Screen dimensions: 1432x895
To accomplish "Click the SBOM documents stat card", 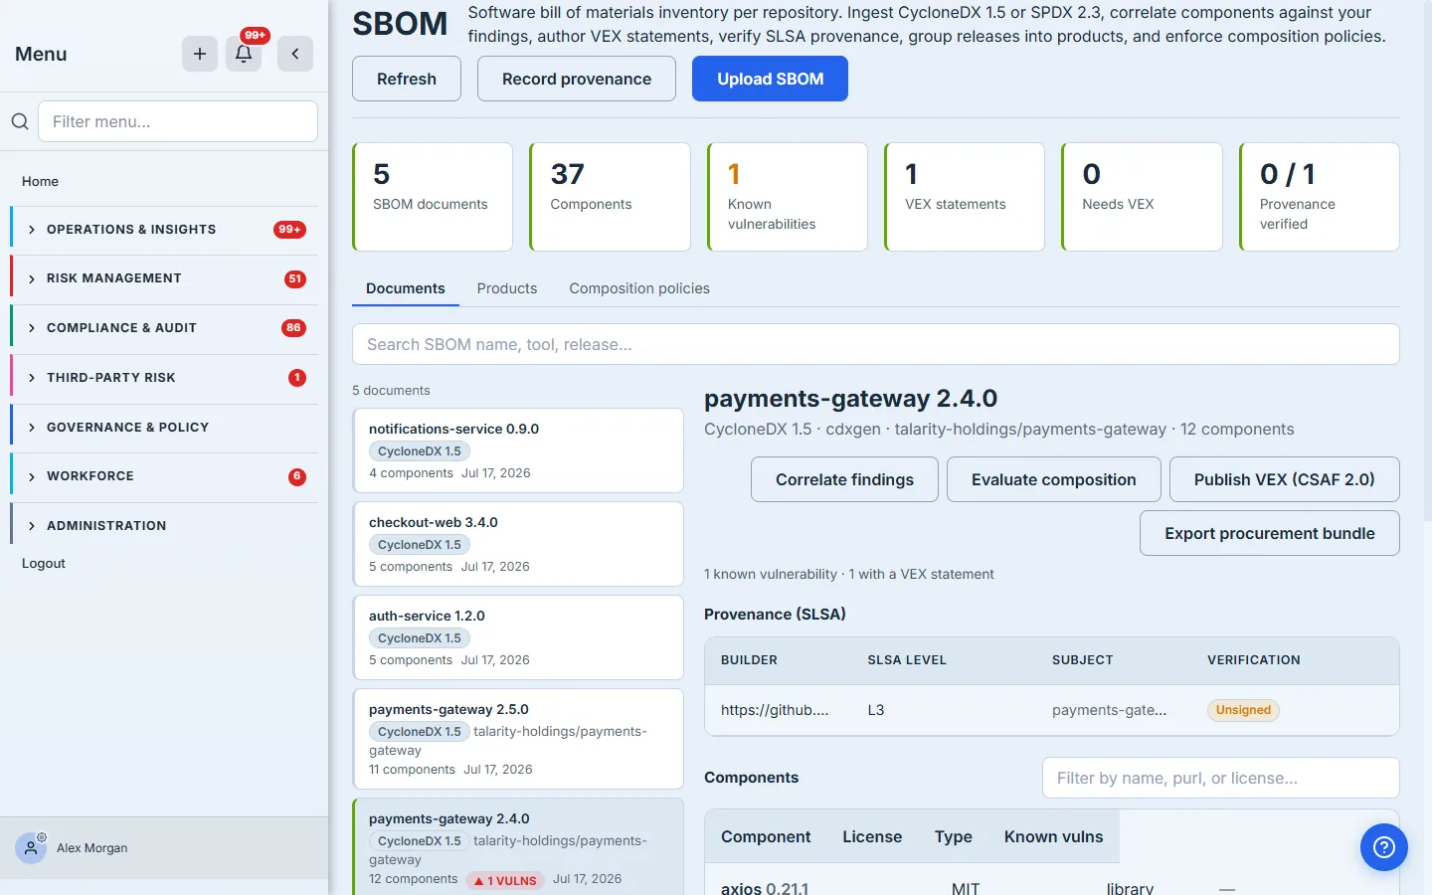I will pos(433,197).
